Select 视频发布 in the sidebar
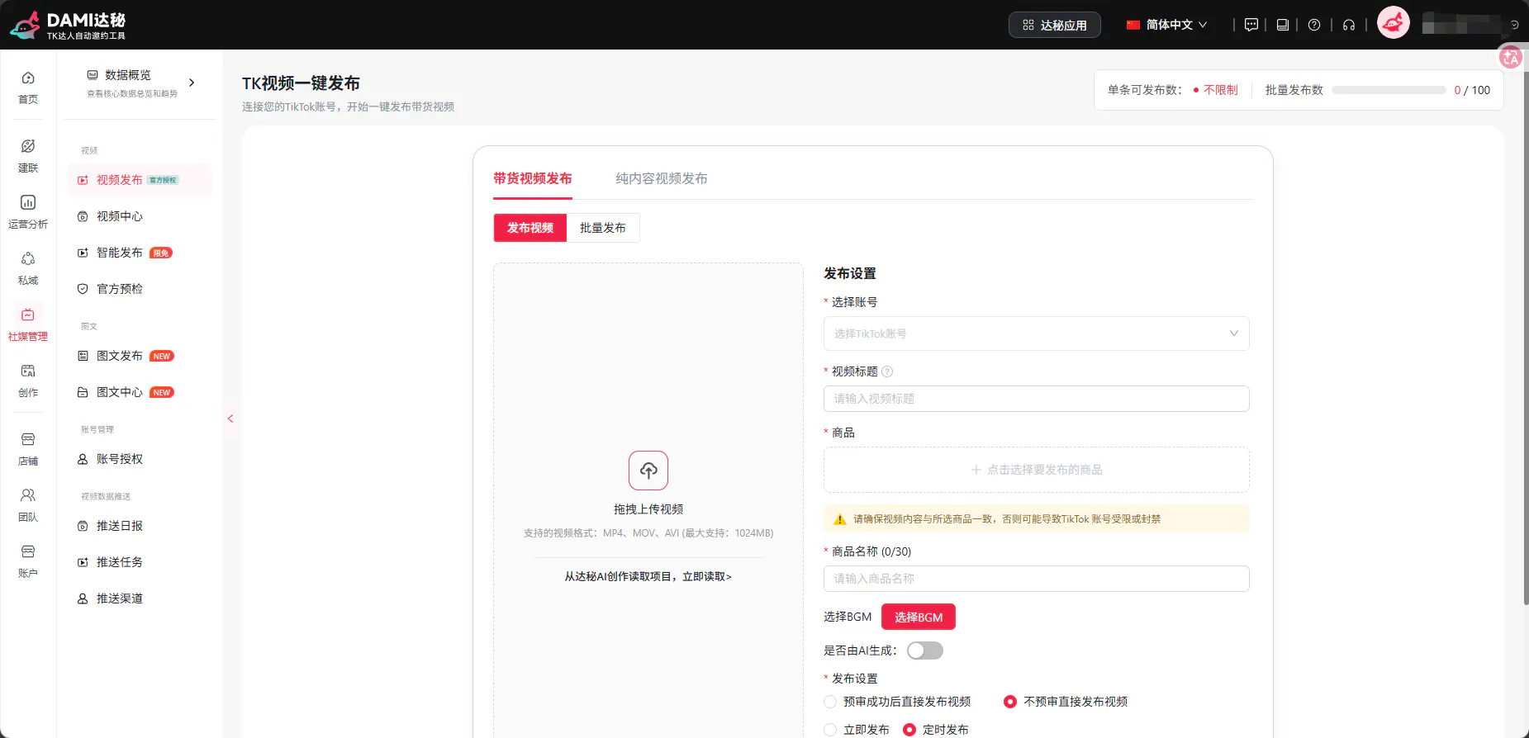1529x738 pixels. 140,180
